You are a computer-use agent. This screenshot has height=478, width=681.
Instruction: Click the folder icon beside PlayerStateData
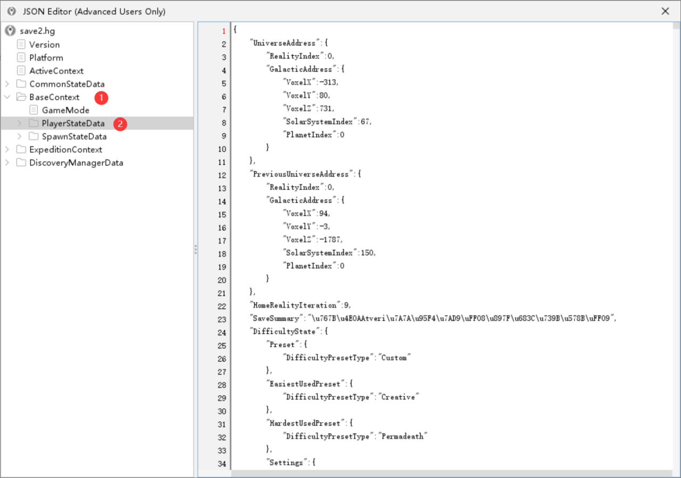34,123
